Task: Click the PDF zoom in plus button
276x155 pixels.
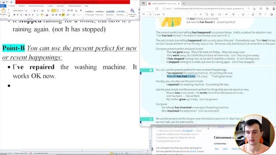Action: 201,14
